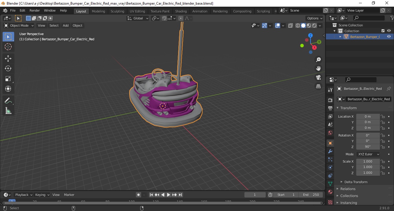Click the outliner filter funnel icon
The height and width of the screenshot is (211, 394).
(392, 18)
